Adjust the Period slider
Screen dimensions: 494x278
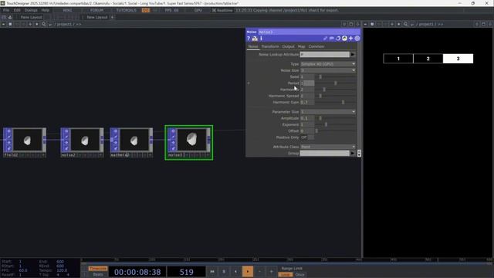(336, 83)
